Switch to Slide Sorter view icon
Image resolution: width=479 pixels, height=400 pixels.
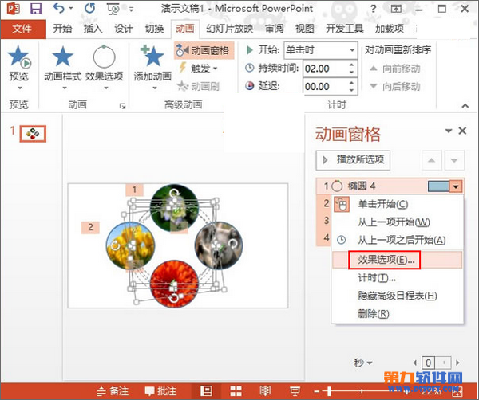pyautogui.click(x=236, y=391)
